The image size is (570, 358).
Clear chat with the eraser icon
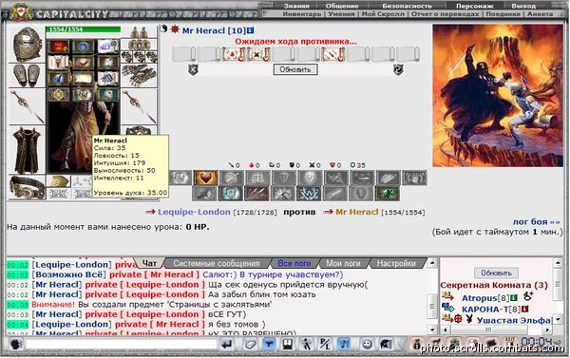[x=250, y=344]
